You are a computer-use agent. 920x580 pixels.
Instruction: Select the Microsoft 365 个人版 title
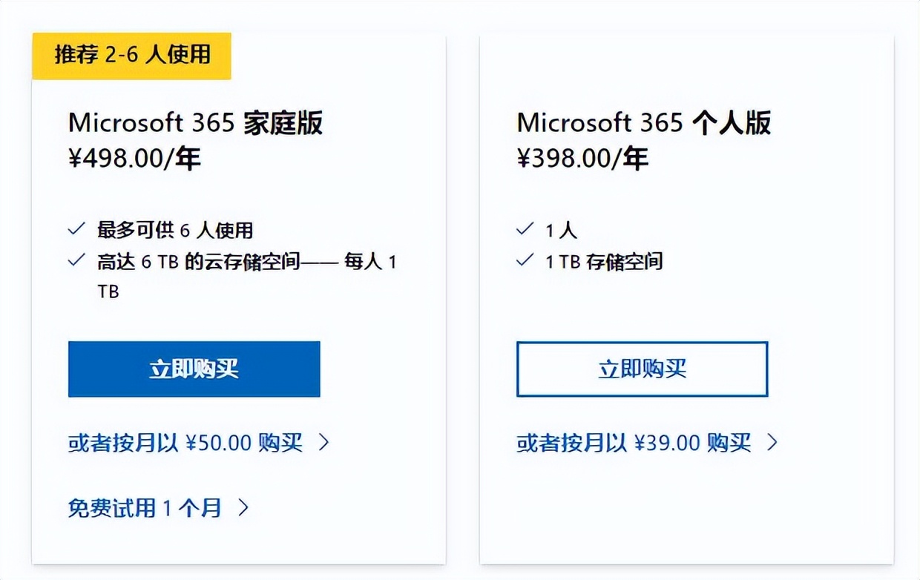(x=643, y=123)
